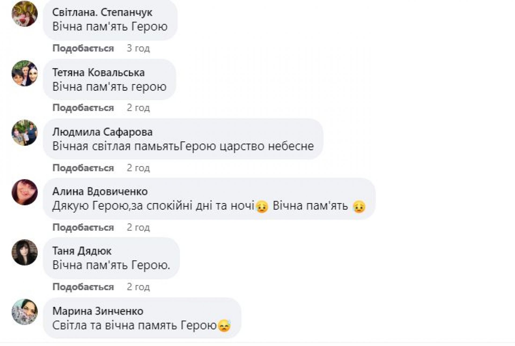The image size is (515, 346).
Task: Like Таня Дядюк's comment
Action: point(83,287)
